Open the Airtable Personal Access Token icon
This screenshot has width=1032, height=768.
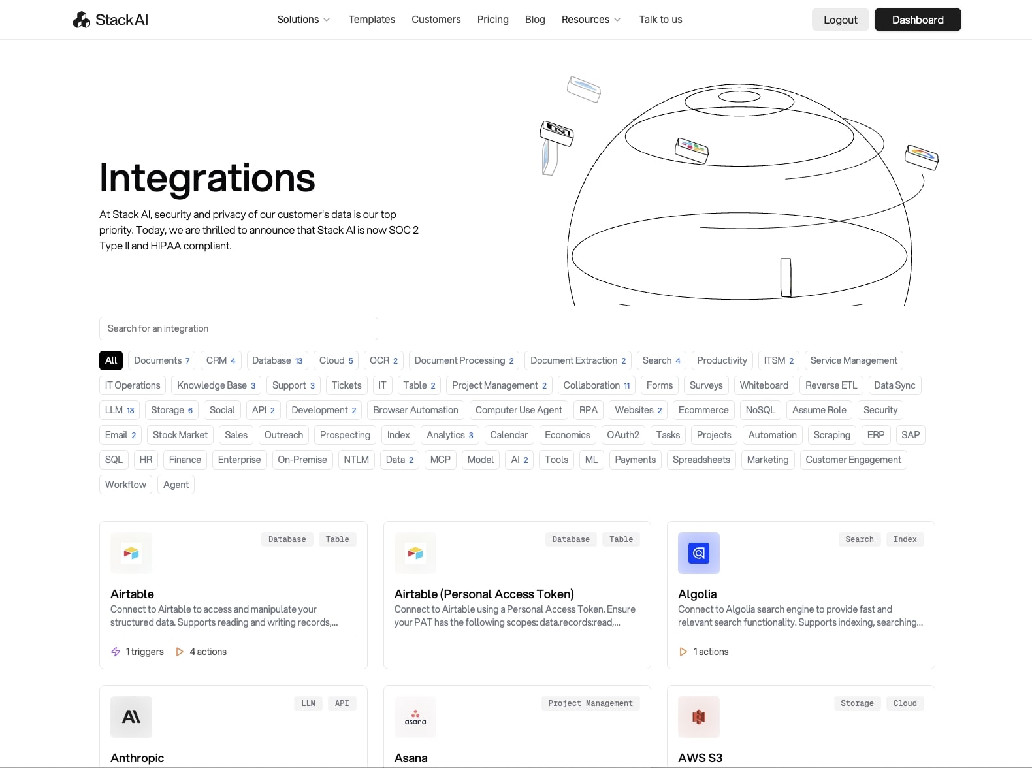click(415, 553)
